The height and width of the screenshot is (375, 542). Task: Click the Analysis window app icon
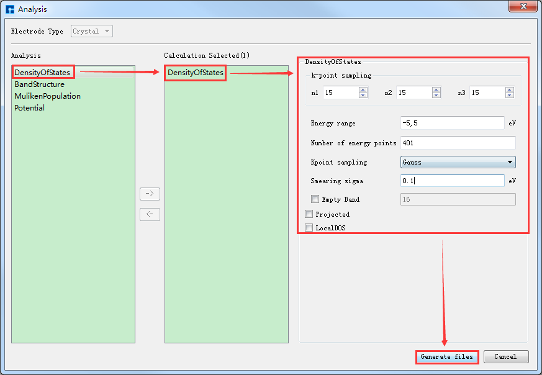coord(9,9)
